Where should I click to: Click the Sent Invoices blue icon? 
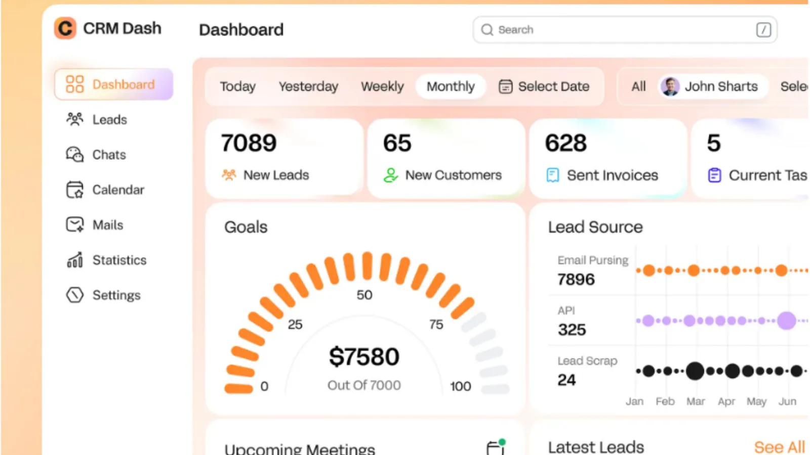click(553, 175)
